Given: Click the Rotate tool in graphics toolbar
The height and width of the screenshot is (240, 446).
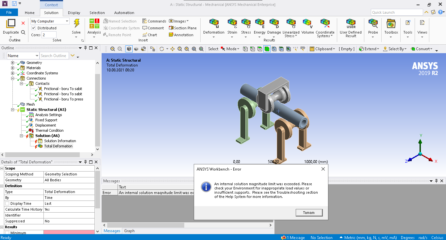Looking at the screenshot, I should 161,49.
